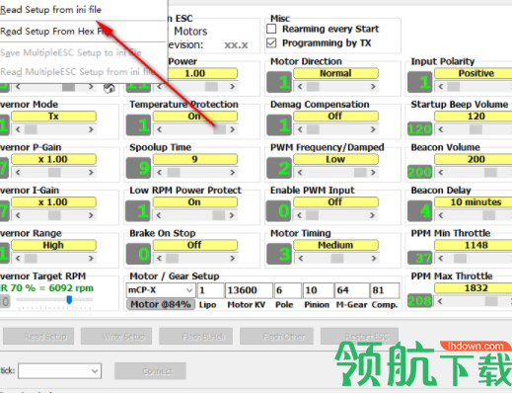
Task: Click the M-Gear field showing 64
Action: [x=351, y=290]
